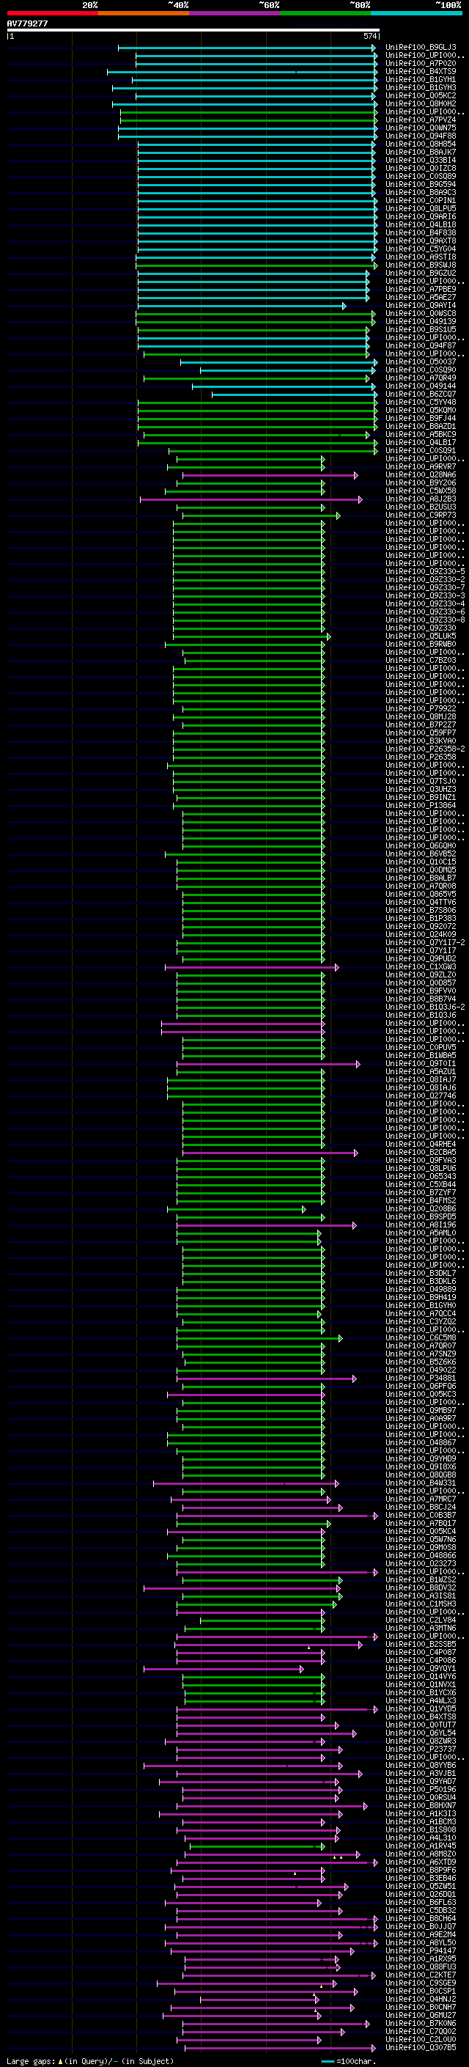This screenshot has height=2067, width=469.
Task: Open hit UniRef100_O49139
Action: tap(421, 322)
